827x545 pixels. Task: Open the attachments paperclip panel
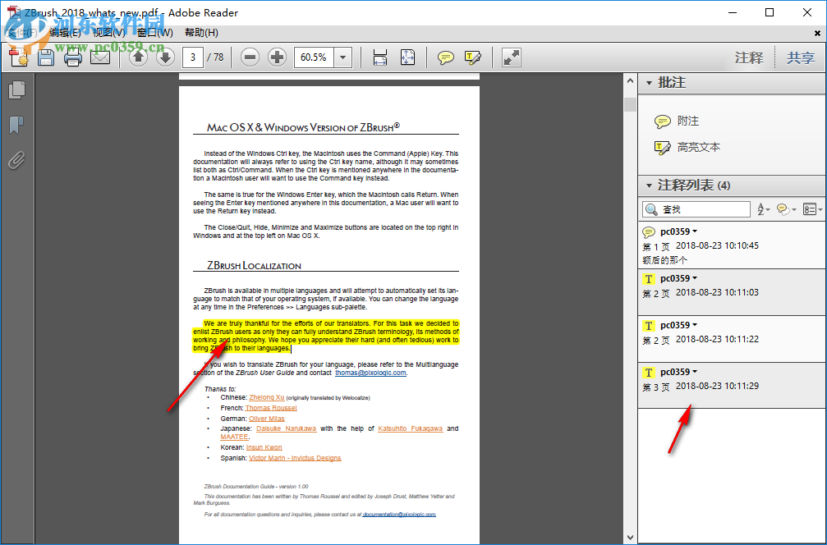16,160
